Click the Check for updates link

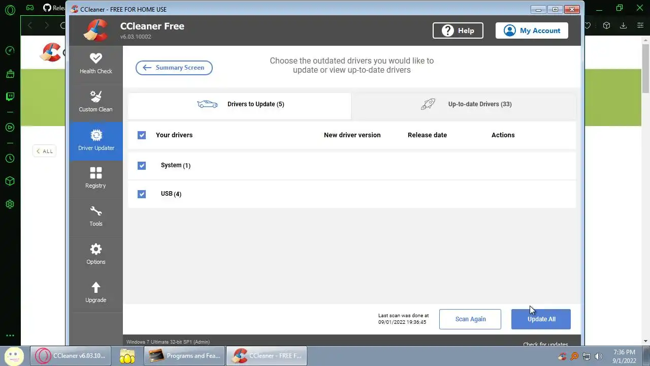tap(545, 344)
